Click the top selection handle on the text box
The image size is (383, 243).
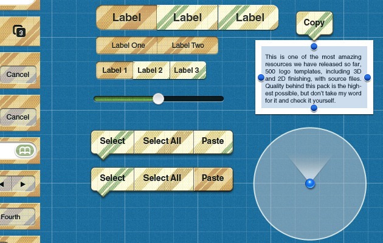(x=314, y=46)
